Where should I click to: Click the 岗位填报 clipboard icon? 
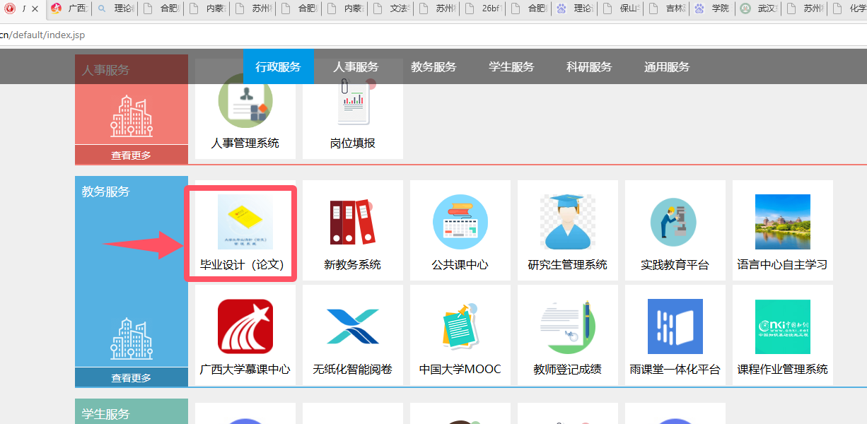click(352, 106)
